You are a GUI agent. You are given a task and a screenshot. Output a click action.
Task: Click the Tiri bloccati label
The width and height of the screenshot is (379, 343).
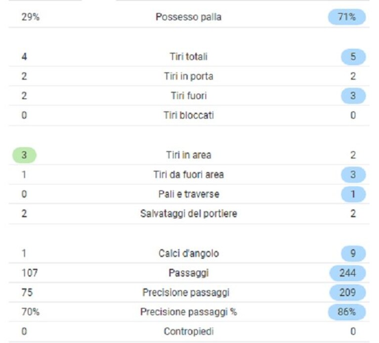coord(189,115)
